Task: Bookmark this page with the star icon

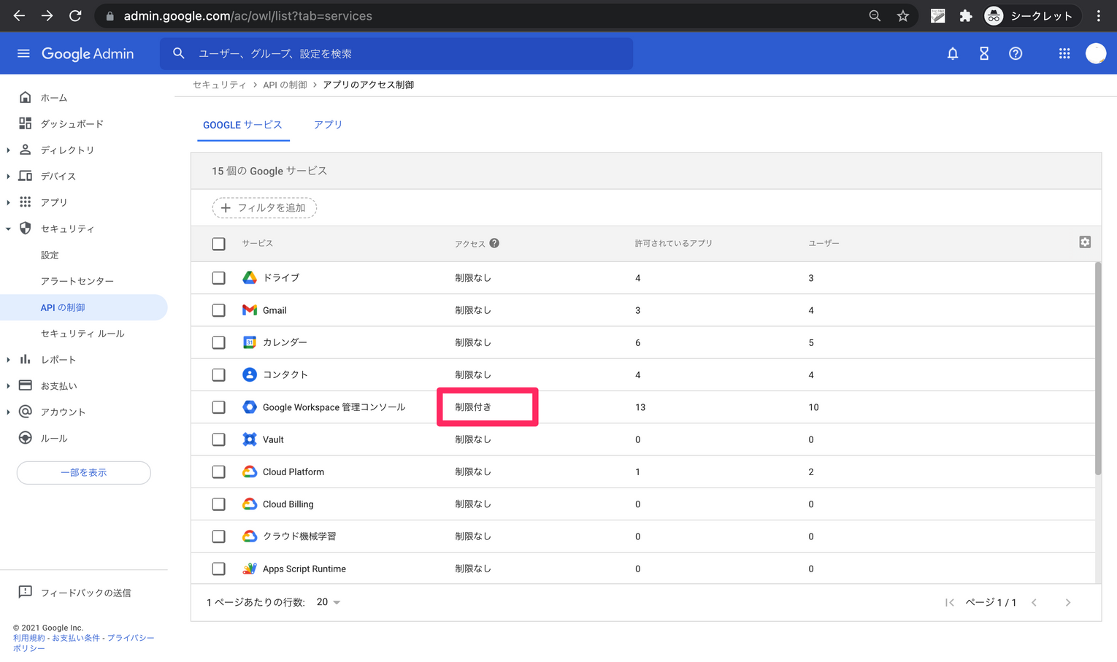Action: click(903, 15)
